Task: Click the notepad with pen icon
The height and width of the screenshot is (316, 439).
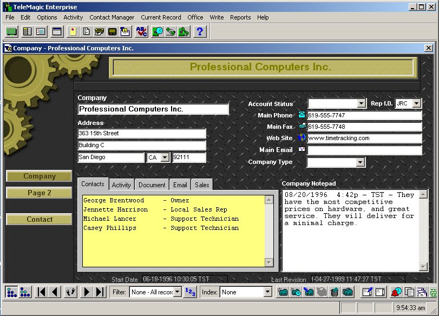Action: point(367,292)
